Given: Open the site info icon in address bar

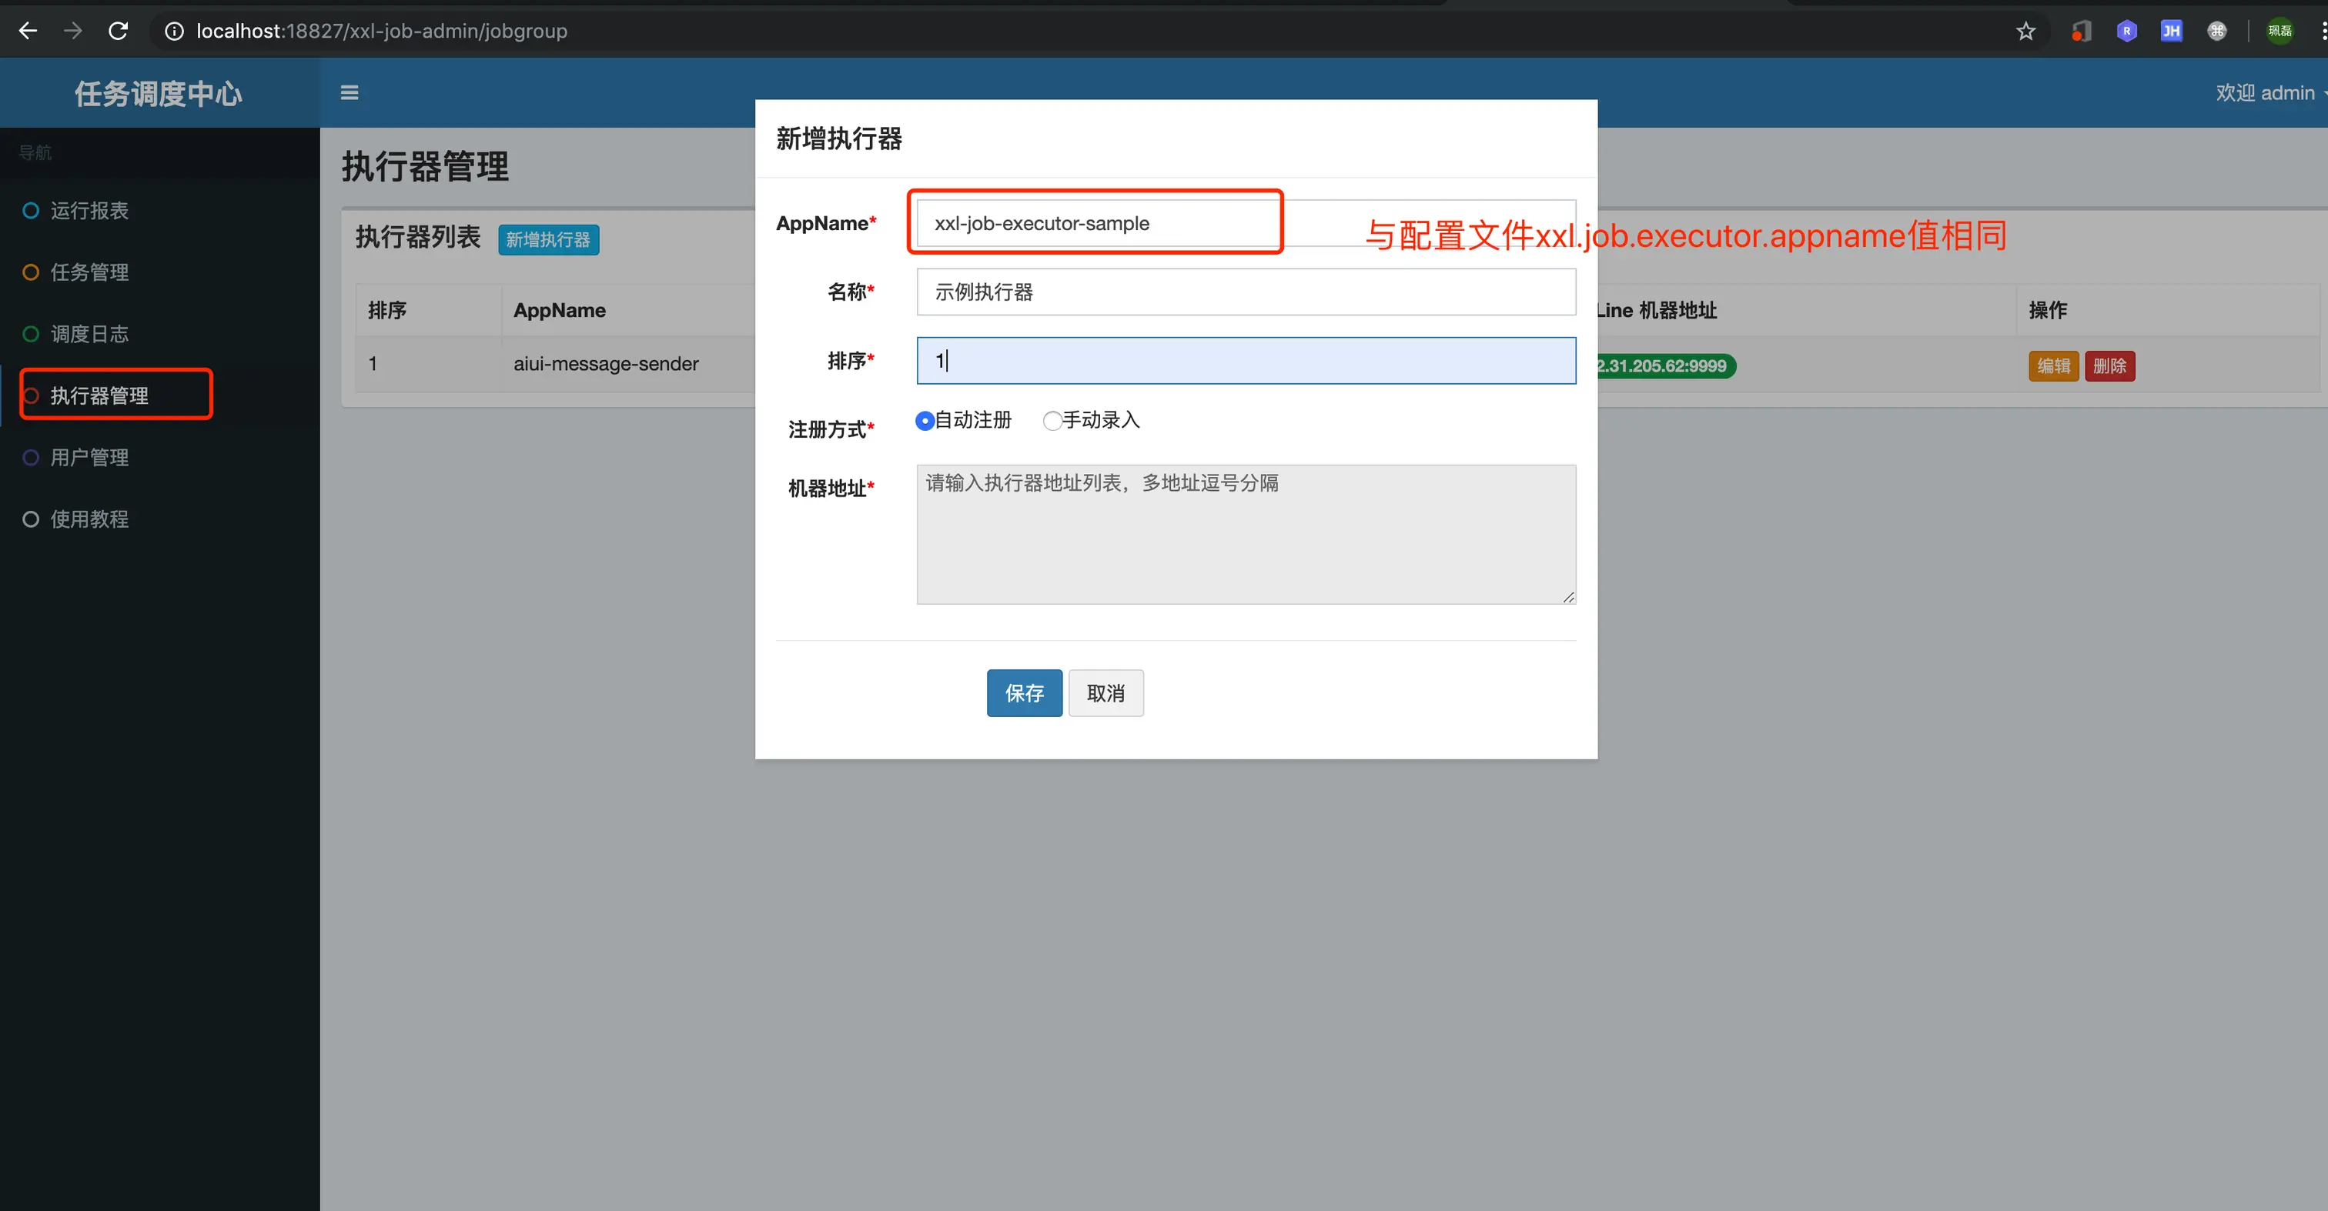Looking at the screenshot, I should [173, 31].
